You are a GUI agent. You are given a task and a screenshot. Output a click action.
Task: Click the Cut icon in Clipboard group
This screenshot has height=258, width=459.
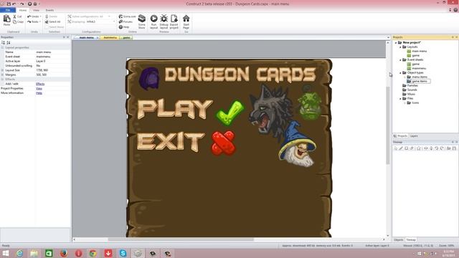(x=14, y=16)
